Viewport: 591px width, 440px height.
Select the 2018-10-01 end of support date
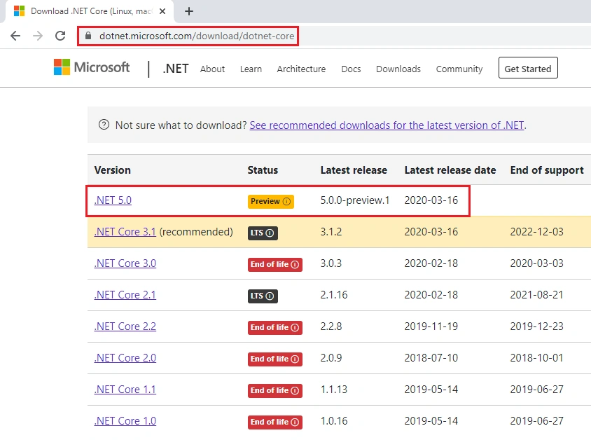tap(536, 358)
